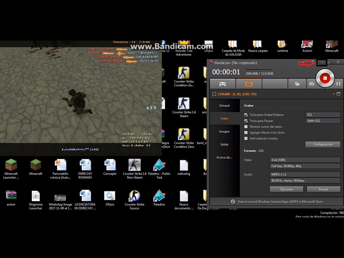Open the Minecraft shortcut beside Action!
The height and width of the screenshot is (258, 344).
click(x=332, y=46)
